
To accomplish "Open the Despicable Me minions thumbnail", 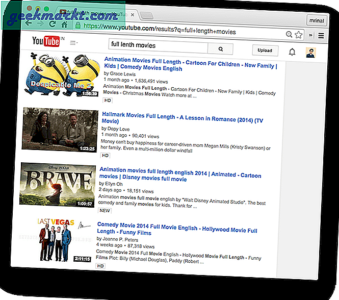I will (x=61, y=76).
